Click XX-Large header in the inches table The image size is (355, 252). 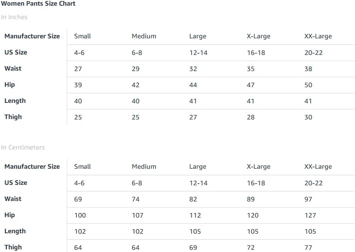pos(318,36)
